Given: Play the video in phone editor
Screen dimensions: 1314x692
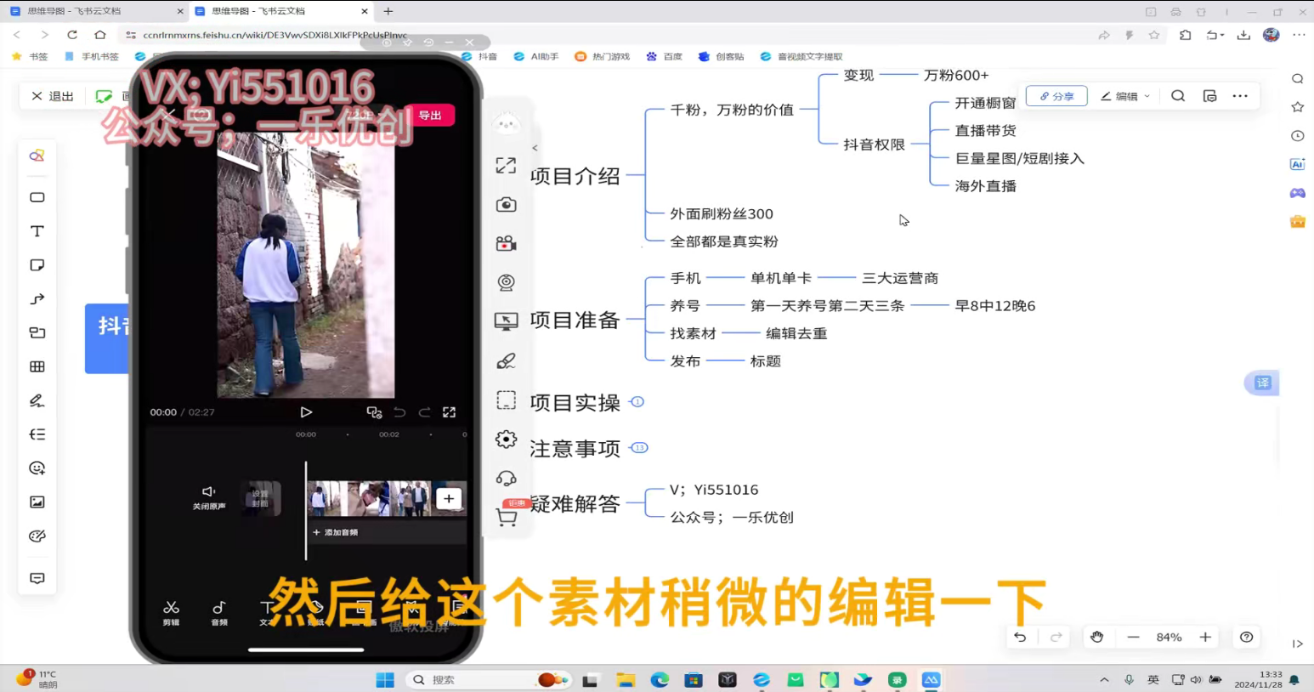Looking at the screenshot, I should pos(306,412).
